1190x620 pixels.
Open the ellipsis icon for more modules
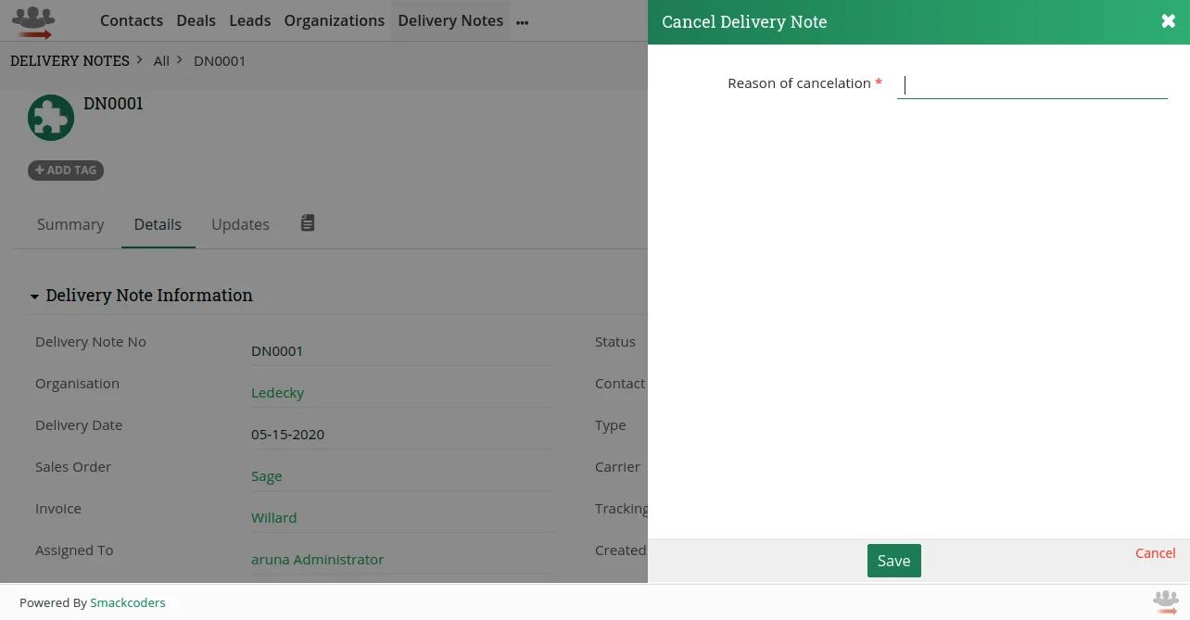pos(521,20)
